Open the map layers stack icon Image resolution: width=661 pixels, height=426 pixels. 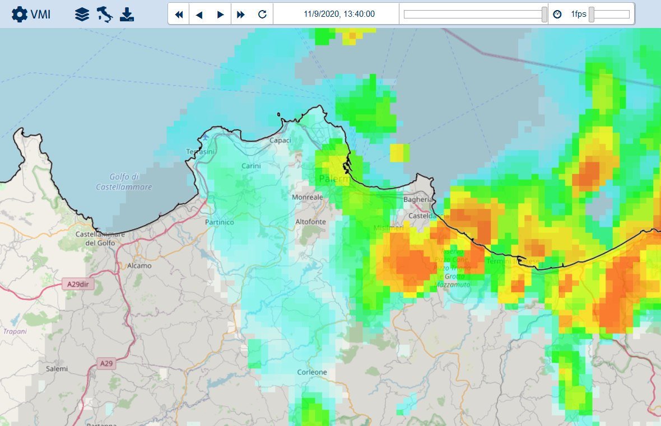pyautogui.click(x=82, y=15)
